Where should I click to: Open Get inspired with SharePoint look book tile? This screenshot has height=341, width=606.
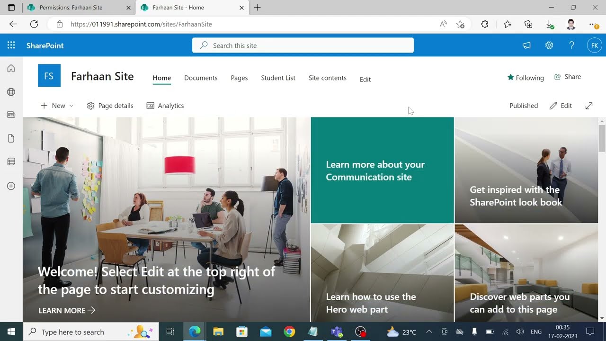(526, 170)
